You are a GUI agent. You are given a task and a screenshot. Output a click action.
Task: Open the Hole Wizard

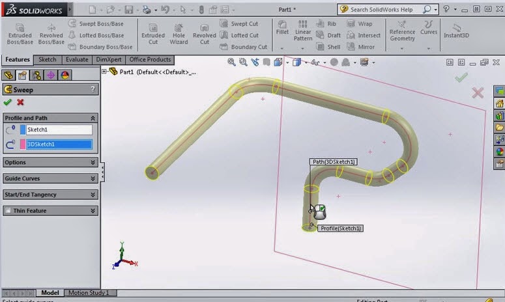(179, 34)
